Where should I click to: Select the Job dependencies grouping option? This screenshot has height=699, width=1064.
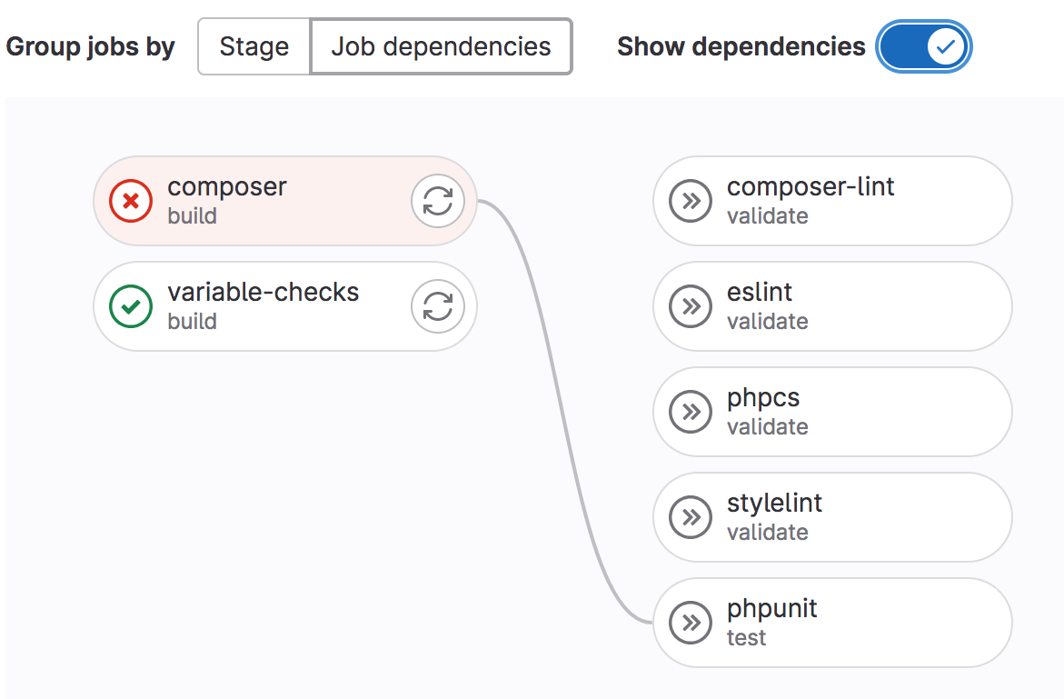pyautogui.click(x=441, y=46)
